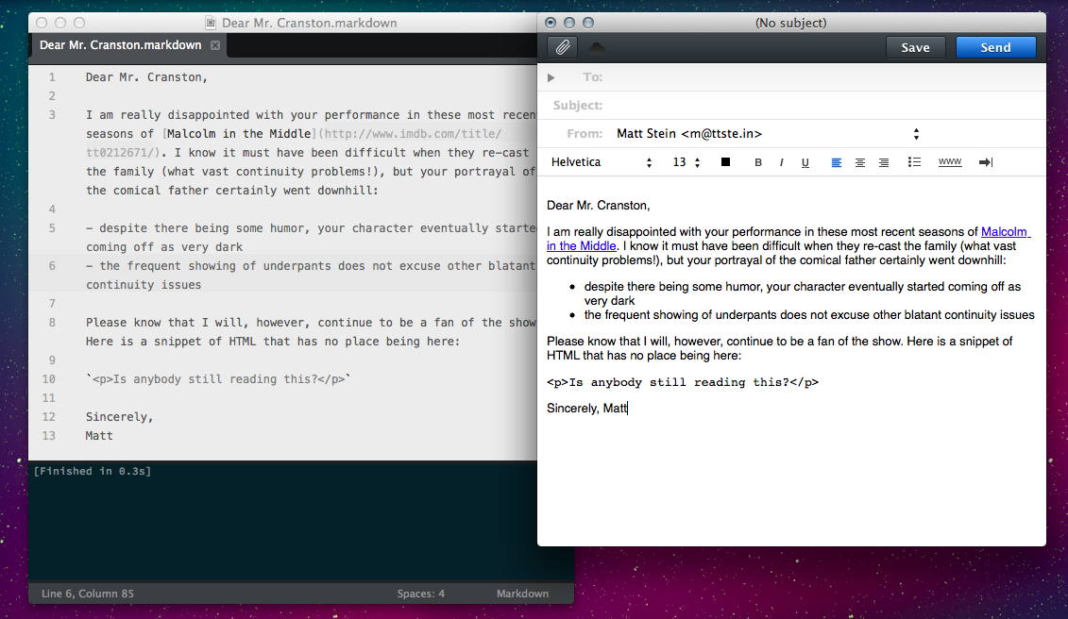This screenshot has width=1068, height=619.
Task: Center align text in mail composer
Action: click(860, 162)
